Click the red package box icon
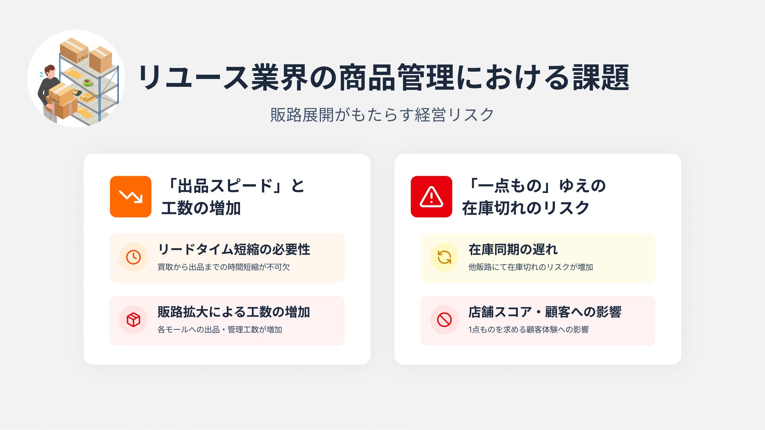This screenshot has height=430, width=765. [x=133, y=320]
